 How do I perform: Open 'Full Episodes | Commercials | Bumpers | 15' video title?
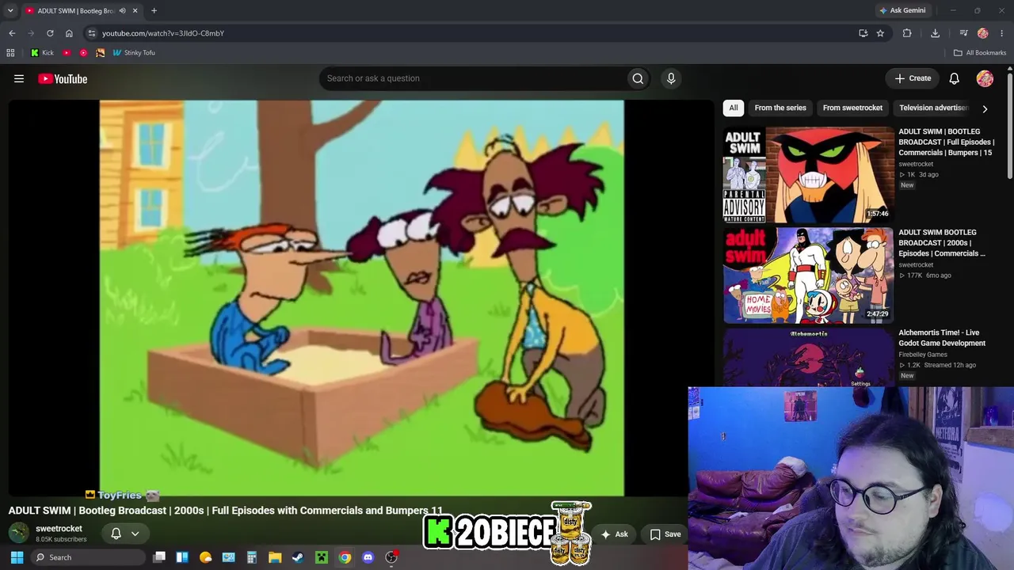[947, 142]
